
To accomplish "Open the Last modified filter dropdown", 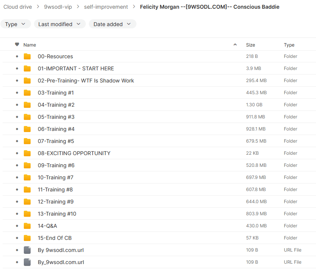I will coord(60,24).
